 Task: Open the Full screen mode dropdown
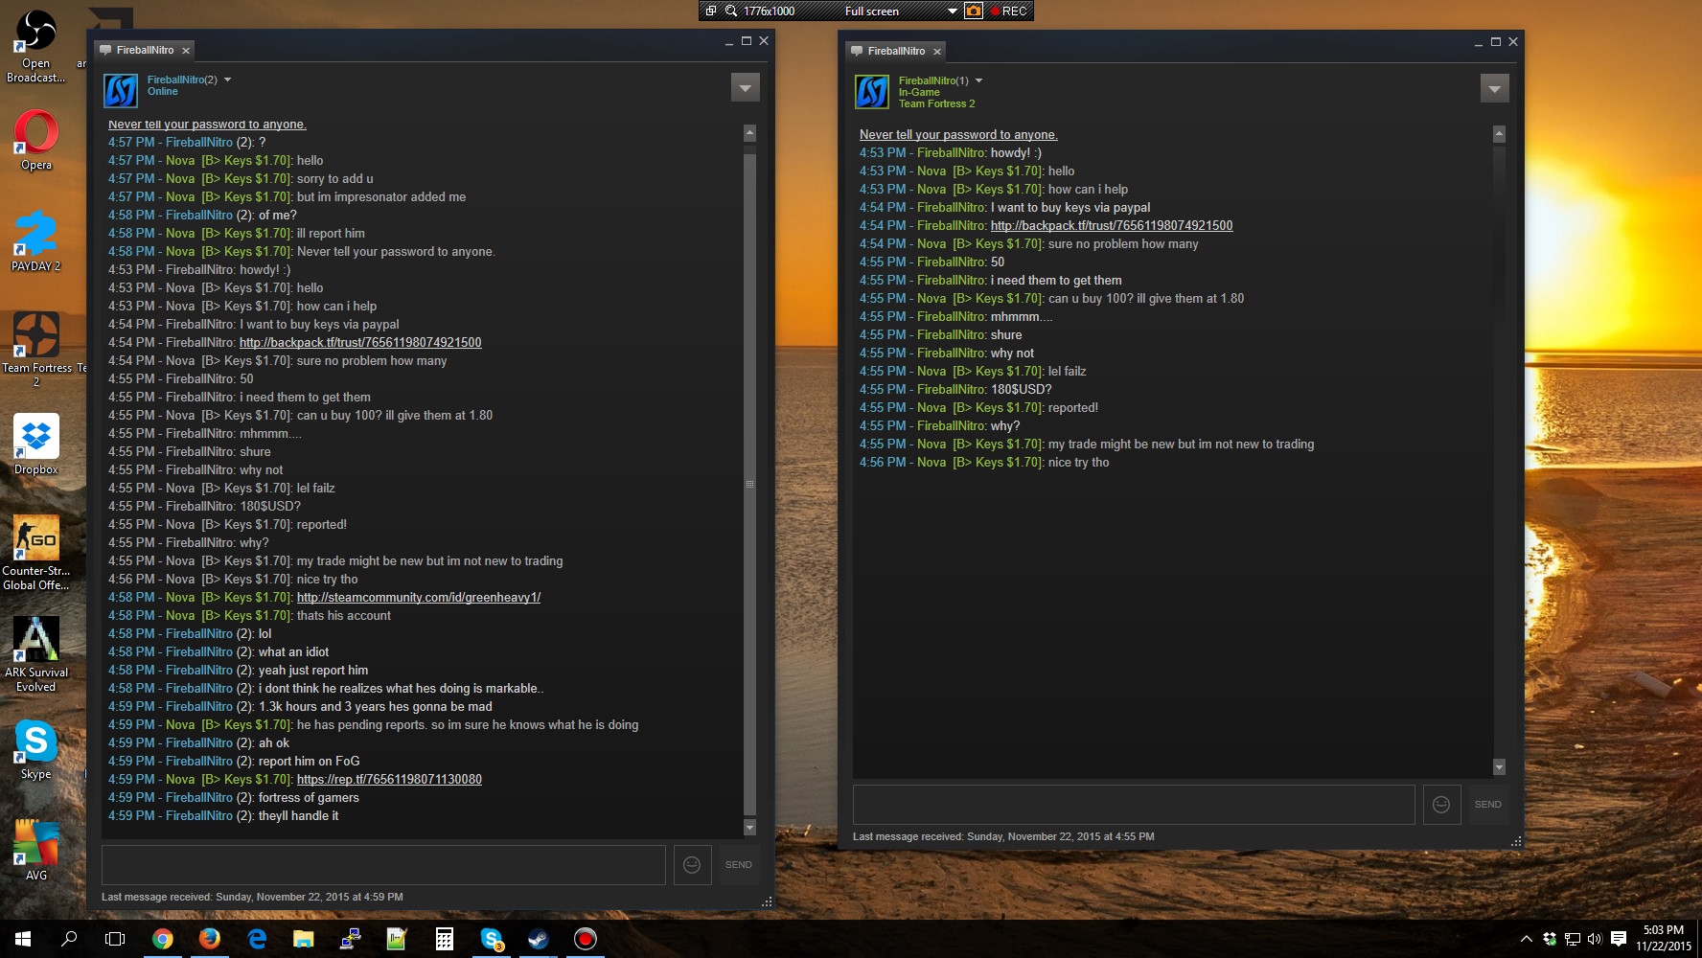pyautogui.click(x=952, y=11)
